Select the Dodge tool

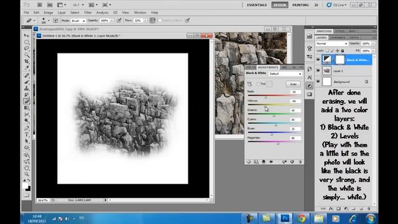pos(27,121)
